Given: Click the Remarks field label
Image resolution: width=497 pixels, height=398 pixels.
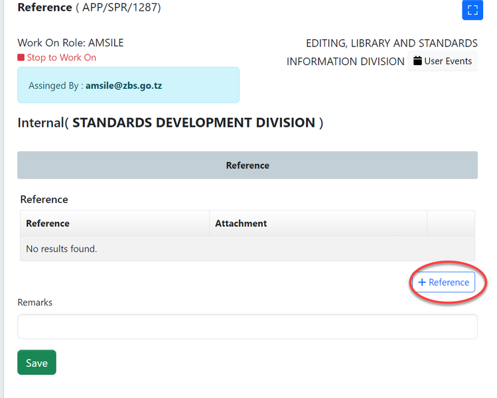Looking at the screenshot, I should (x=35, y=302).
